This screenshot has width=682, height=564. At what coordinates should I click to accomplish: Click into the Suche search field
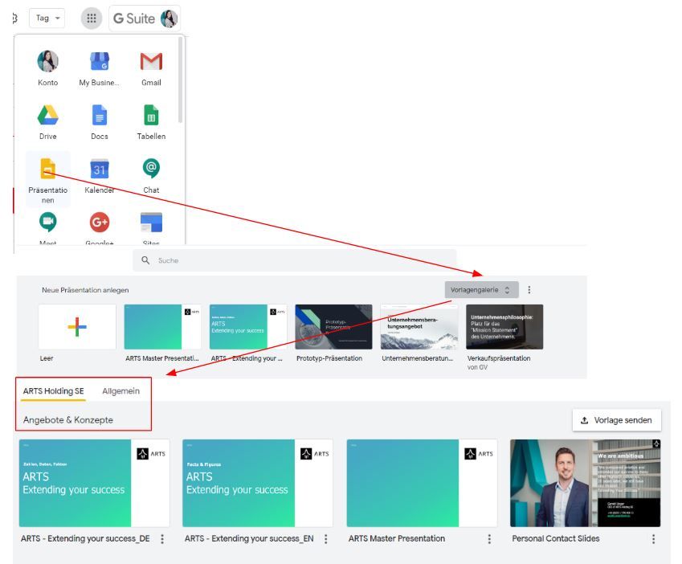[x=295, y=260]
